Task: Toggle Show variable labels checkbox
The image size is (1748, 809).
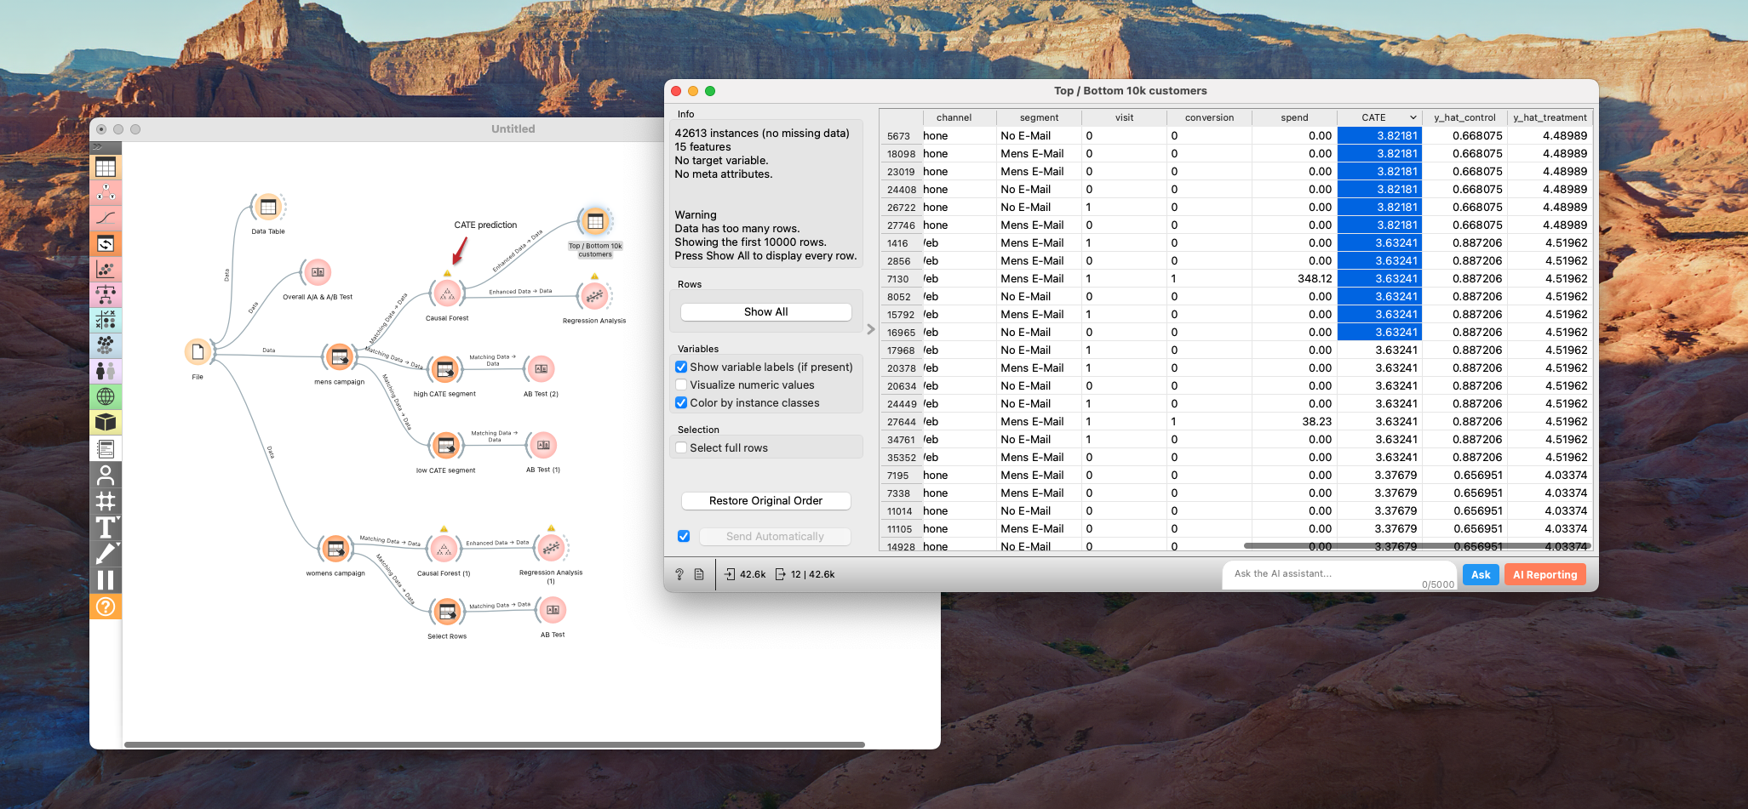Action: click(681, 367)
